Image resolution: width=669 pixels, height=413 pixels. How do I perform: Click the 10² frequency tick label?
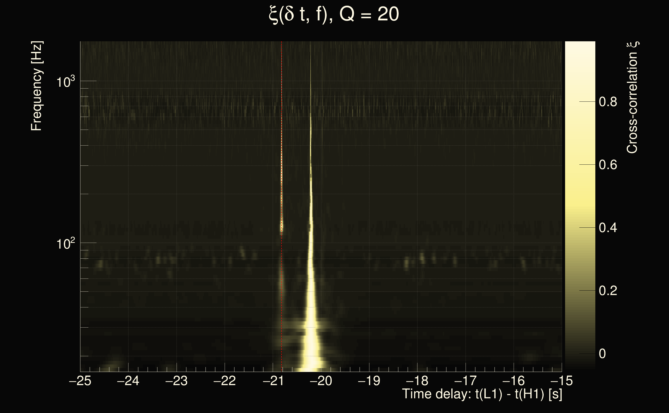pyautogui.click(x=65, y=243)
